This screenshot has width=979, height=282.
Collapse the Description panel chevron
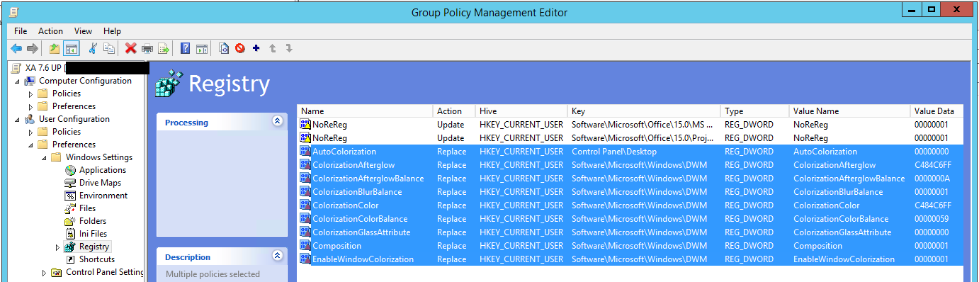[x=277, y=256]
